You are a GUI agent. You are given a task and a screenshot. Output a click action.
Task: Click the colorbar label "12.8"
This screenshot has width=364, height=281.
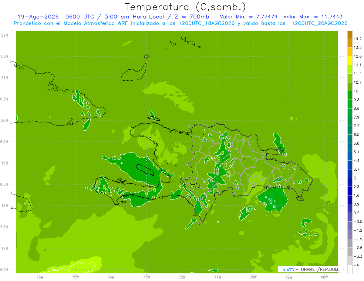[x=358, y=56]
